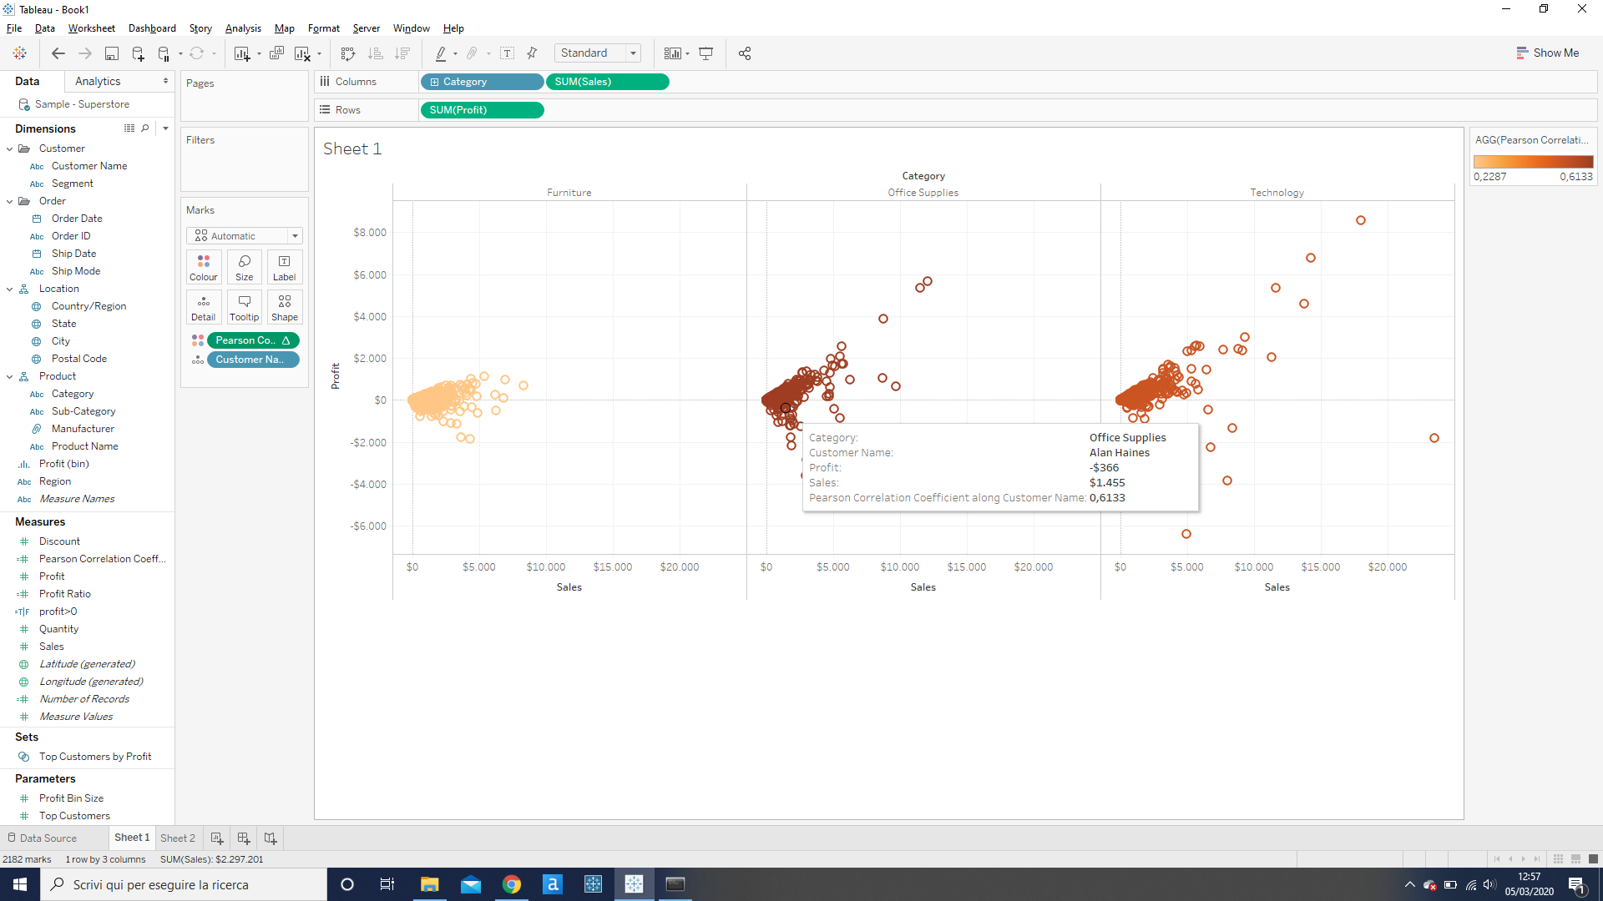Click the Highlight pen toolbar icon
The image size is (1603, 901).
coord(442,53)
